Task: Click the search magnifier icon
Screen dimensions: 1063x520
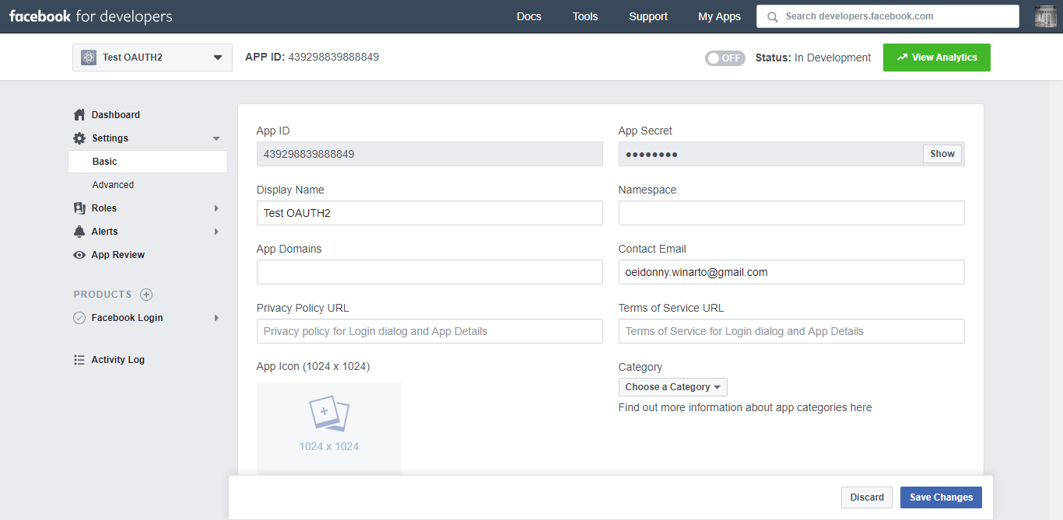Action: [772, 16]
